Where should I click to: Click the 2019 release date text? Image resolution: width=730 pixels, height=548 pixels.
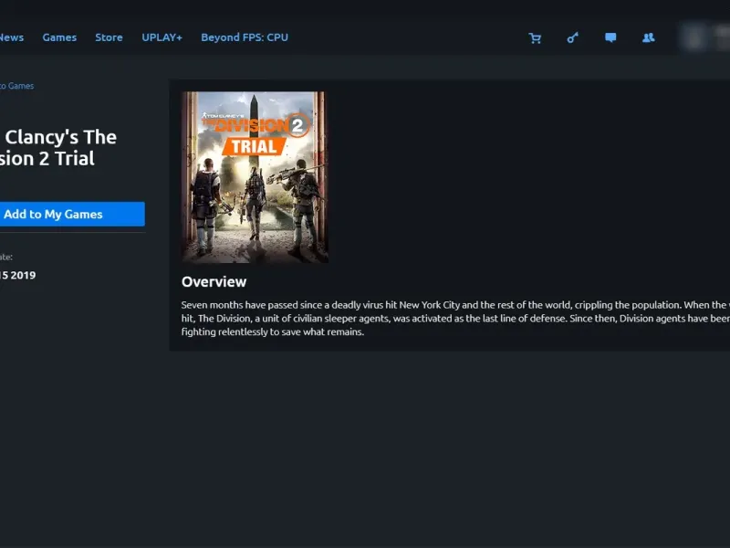tap(17, 275)
